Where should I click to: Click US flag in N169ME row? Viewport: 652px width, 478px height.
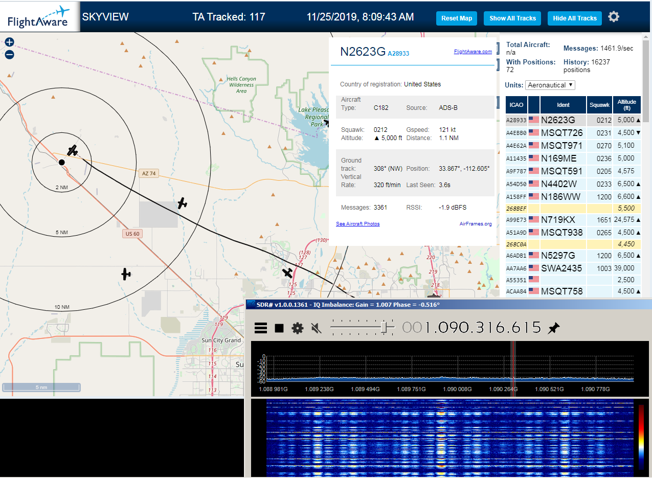click(534, 158)
